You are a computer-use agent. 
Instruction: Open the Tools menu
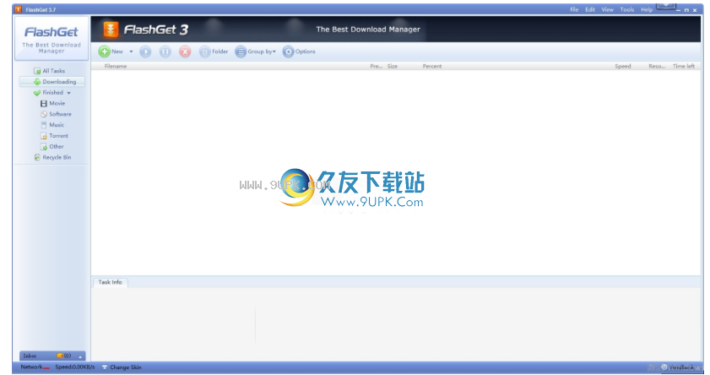click(627, 9)
